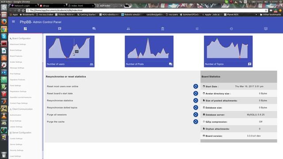The image size is (283, 159).
Task: Click the GZip compression label
Action: pos(216,122)
